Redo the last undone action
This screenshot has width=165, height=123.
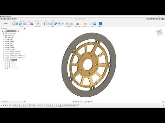pyautogui.click(x=14, y=19)
